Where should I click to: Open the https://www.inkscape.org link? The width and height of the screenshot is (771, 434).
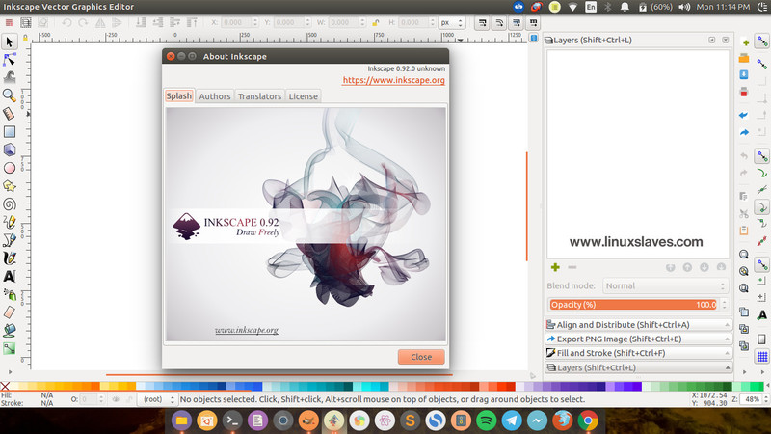click(x=394, y=80)
